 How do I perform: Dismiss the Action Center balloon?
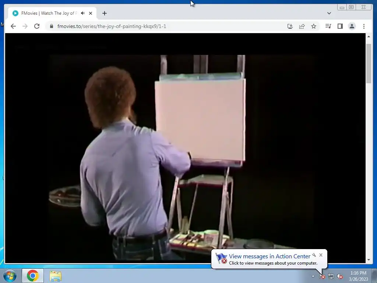click(x=321, y=255)
